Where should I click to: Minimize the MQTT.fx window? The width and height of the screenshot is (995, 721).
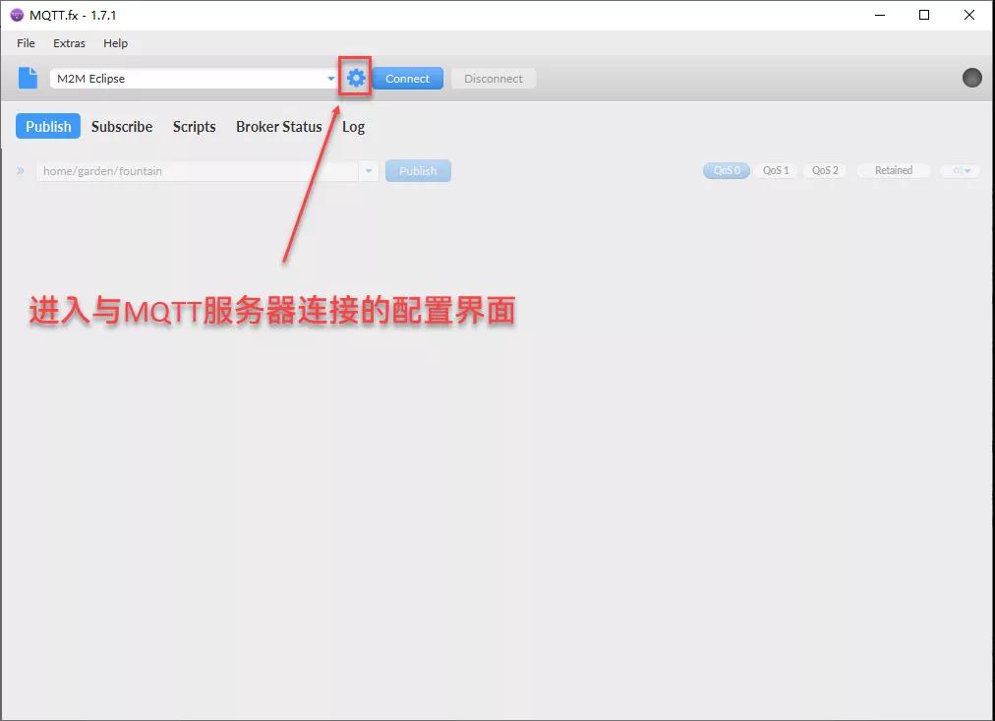coord(880,15)
